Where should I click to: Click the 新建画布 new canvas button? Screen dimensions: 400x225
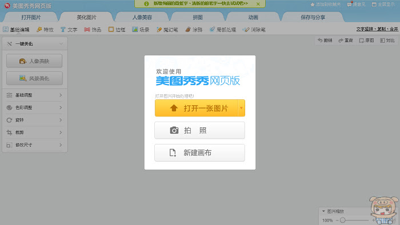[200, 153]
